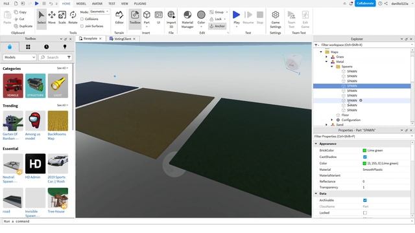Toggle the Anchor button
The height and width of the screenshot is (233, 415).
[217, 26]
